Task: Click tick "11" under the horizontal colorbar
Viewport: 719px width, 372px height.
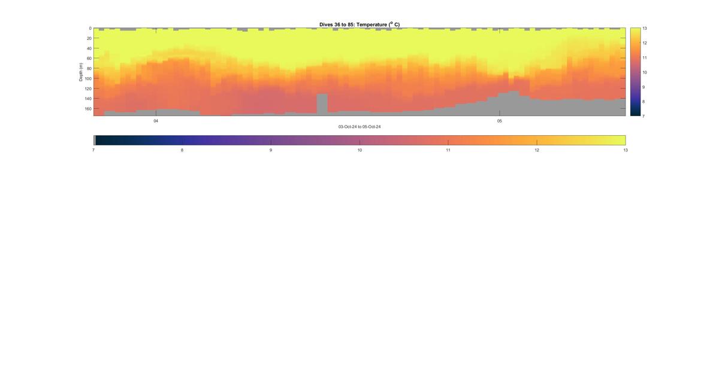Action: (x=448, y=150)
